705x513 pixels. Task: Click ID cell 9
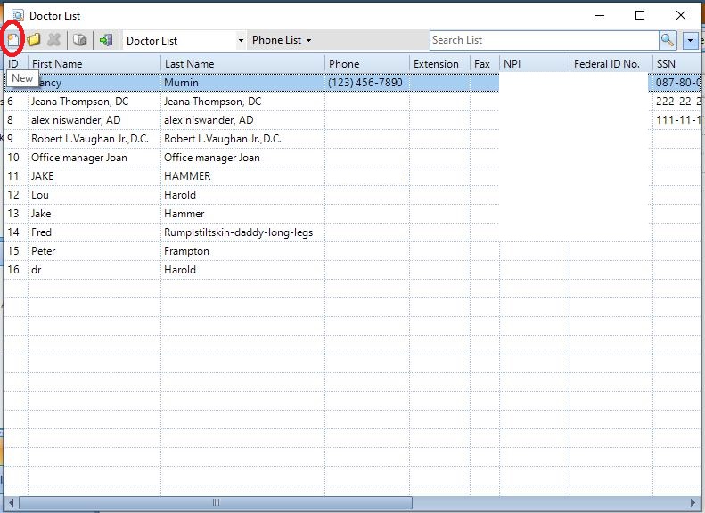[x=16, y=139]
